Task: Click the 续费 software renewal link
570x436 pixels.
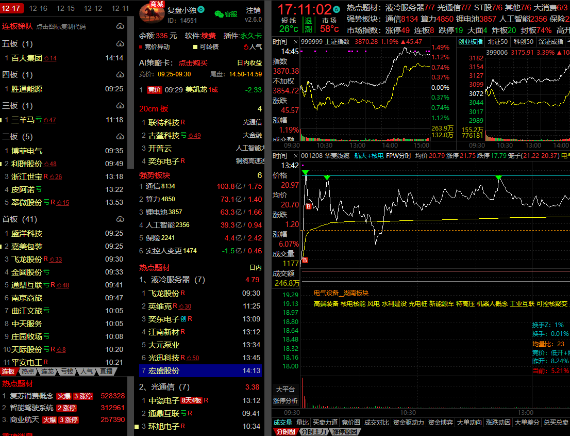Action: (209, 36)
